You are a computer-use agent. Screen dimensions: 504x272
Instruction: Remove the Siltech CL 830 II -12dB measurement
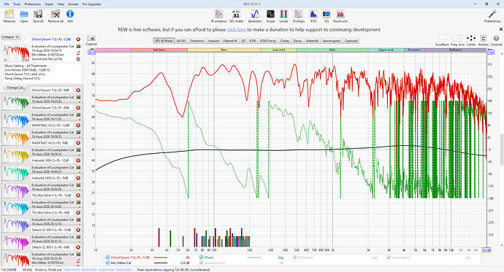tap(78, 230)
